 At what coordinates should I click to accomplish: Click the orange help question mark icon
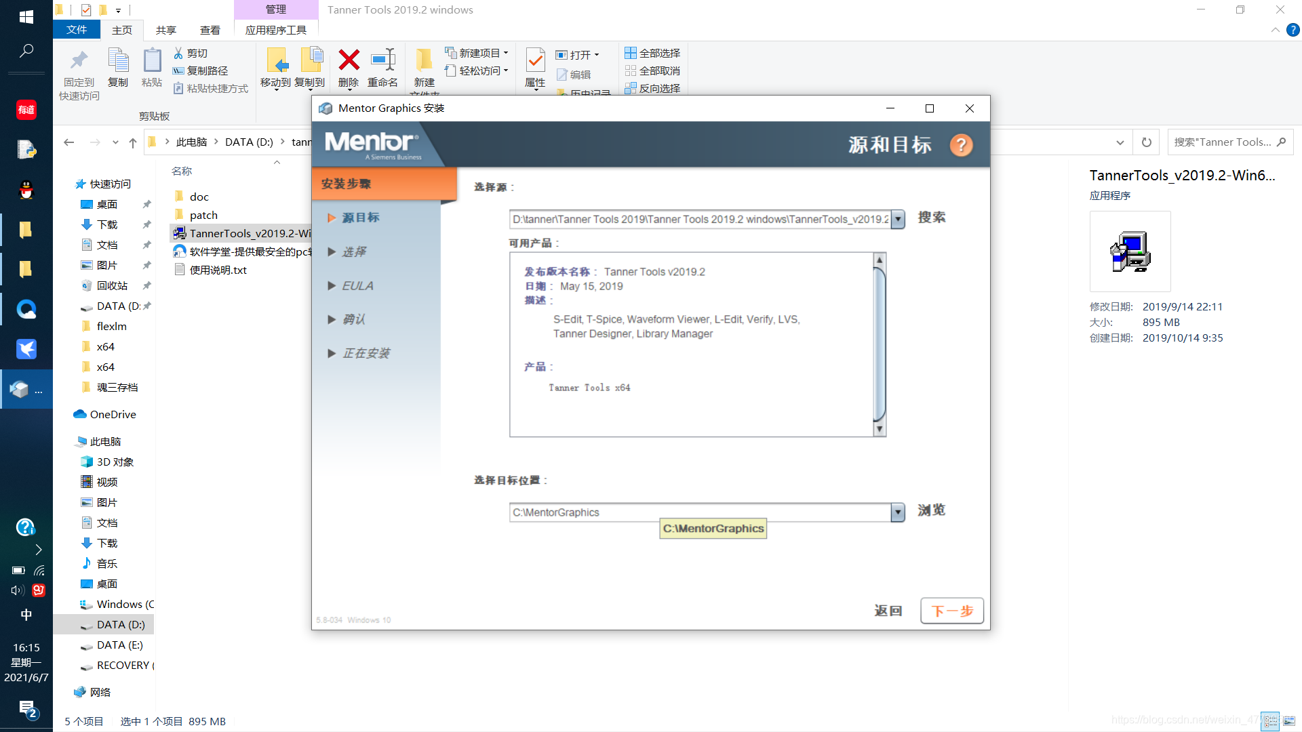pos(961,145)
